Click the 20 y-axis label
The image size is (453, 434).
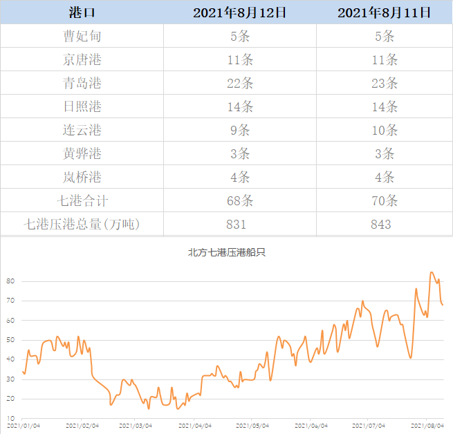click(x=10, y=399)
